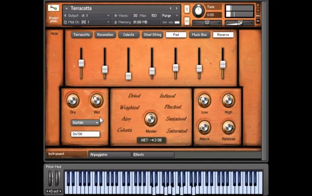The width and height of the screenshot is (312, 196).
Task: Open the instrument name dropdown arrow
Action: (x=67, y=9)
